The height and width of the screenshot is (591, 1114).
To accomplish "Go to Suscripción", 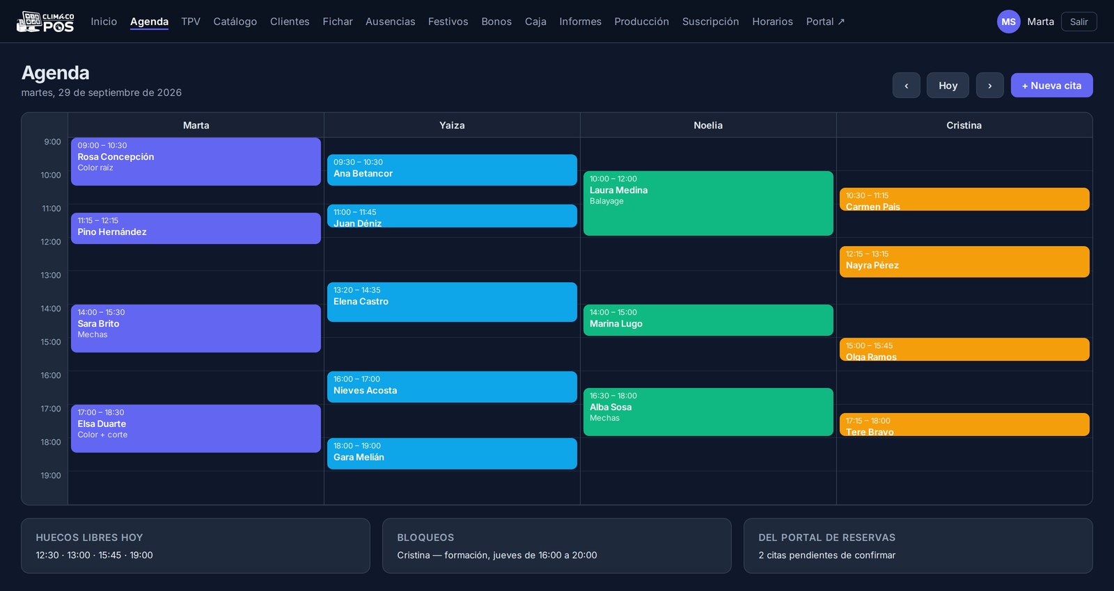I will coord(711,22).
